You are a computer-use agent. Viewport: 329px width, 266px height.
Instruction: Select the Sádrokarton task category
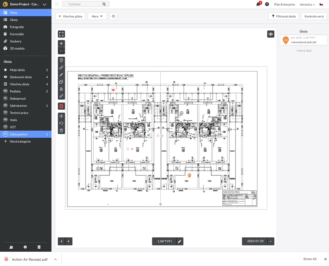click(x=19, y=106)
